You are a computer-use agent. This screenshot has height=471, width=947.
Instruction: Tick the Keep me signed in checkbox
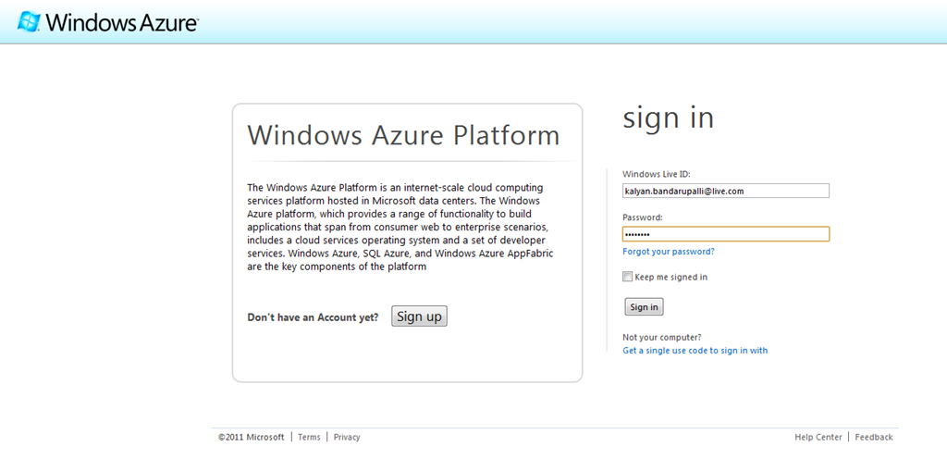coord(627,277)
